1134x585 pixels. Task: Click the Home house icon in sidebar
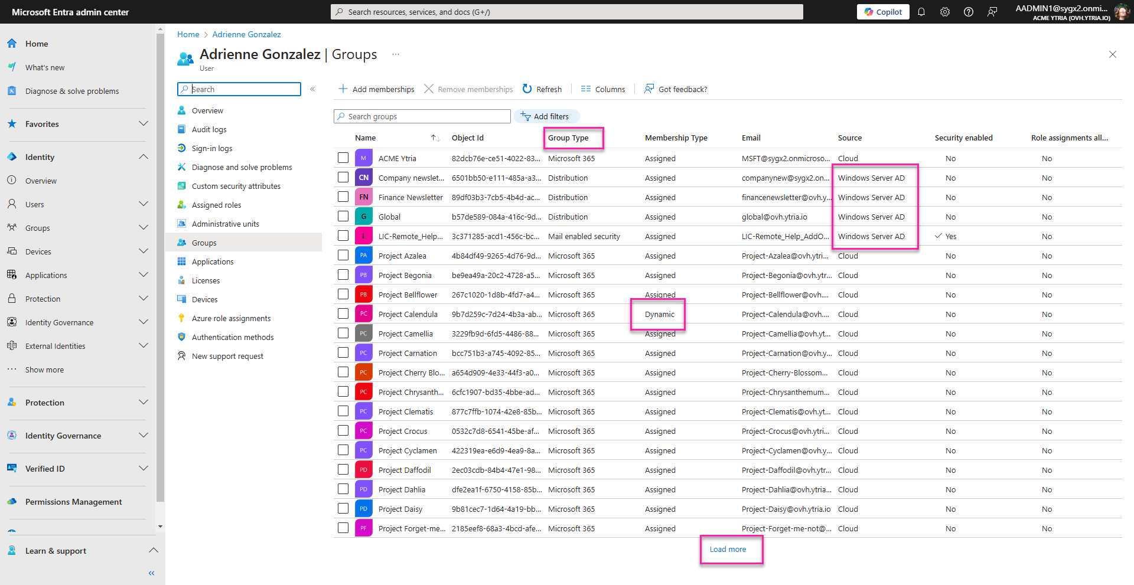pos(12,44)
